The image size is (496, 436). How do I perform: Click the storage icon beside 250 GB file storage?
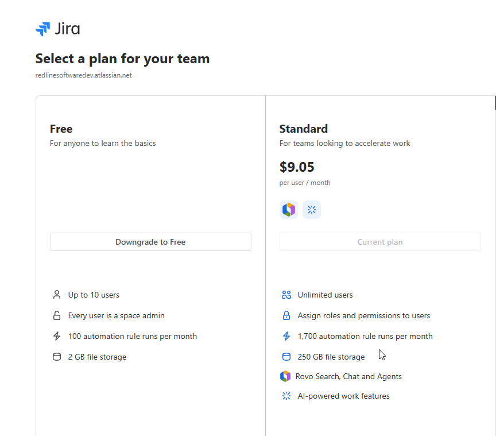click(x=286, y=357)
